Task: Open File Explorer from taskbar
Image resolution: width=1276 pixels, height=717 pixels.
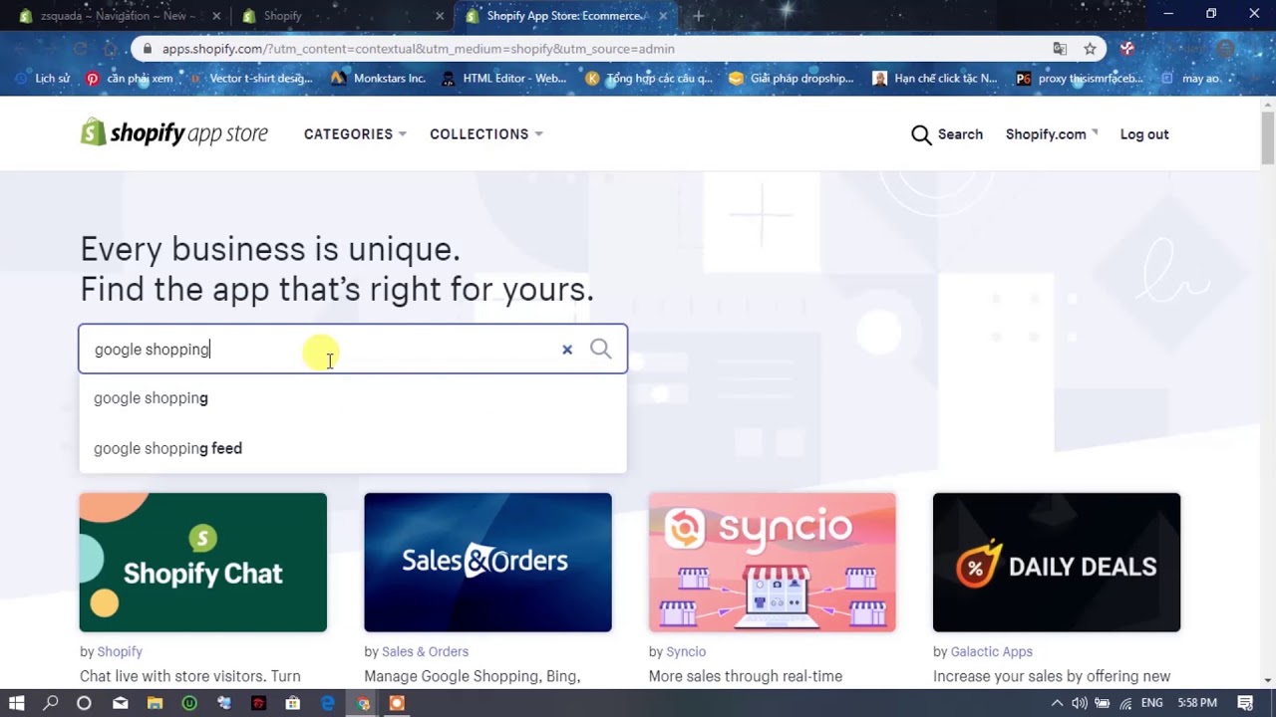Action: [x=155, y=703]
